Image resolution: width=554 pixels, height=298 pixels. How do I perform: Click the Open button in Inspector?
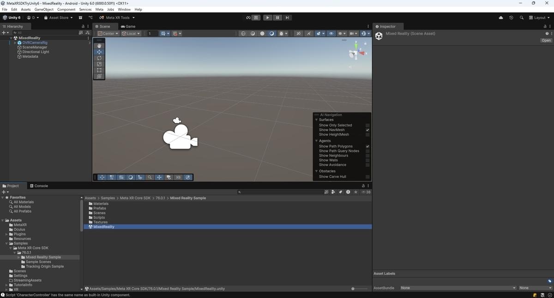(x=546, y=40)
